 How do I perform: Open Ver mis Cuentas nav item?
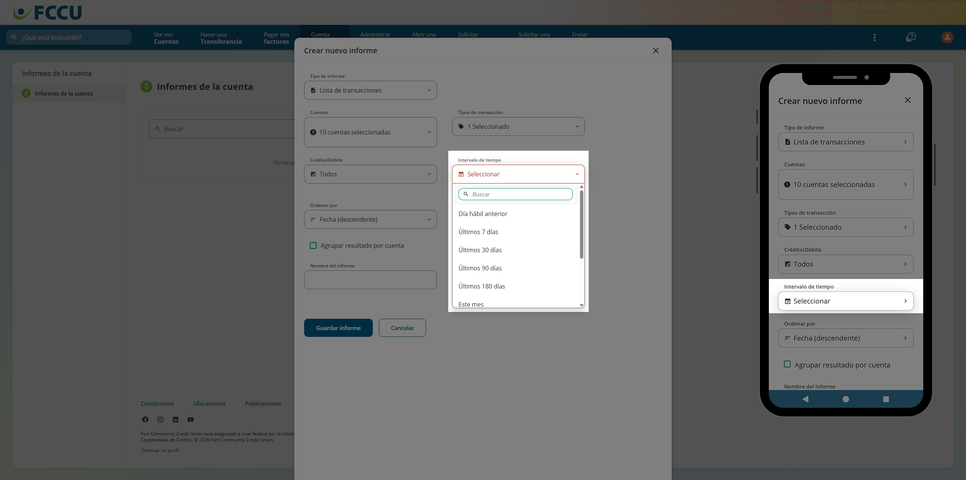166,38
